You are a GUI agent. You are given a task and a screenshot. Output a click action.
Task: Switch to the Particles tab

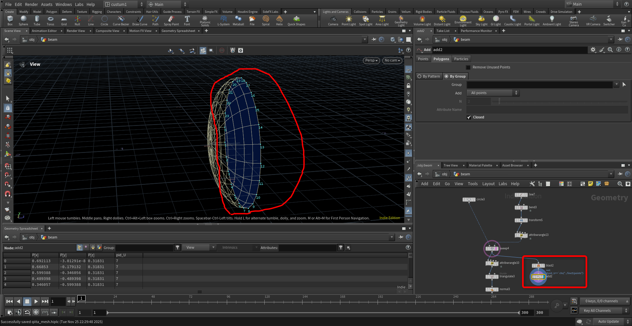(x=461, y=59)
